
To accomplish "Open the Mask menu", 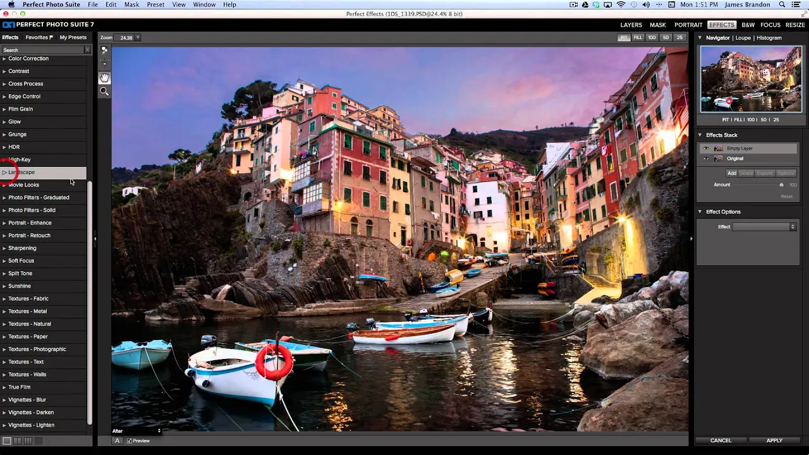I will click(131, 4).
